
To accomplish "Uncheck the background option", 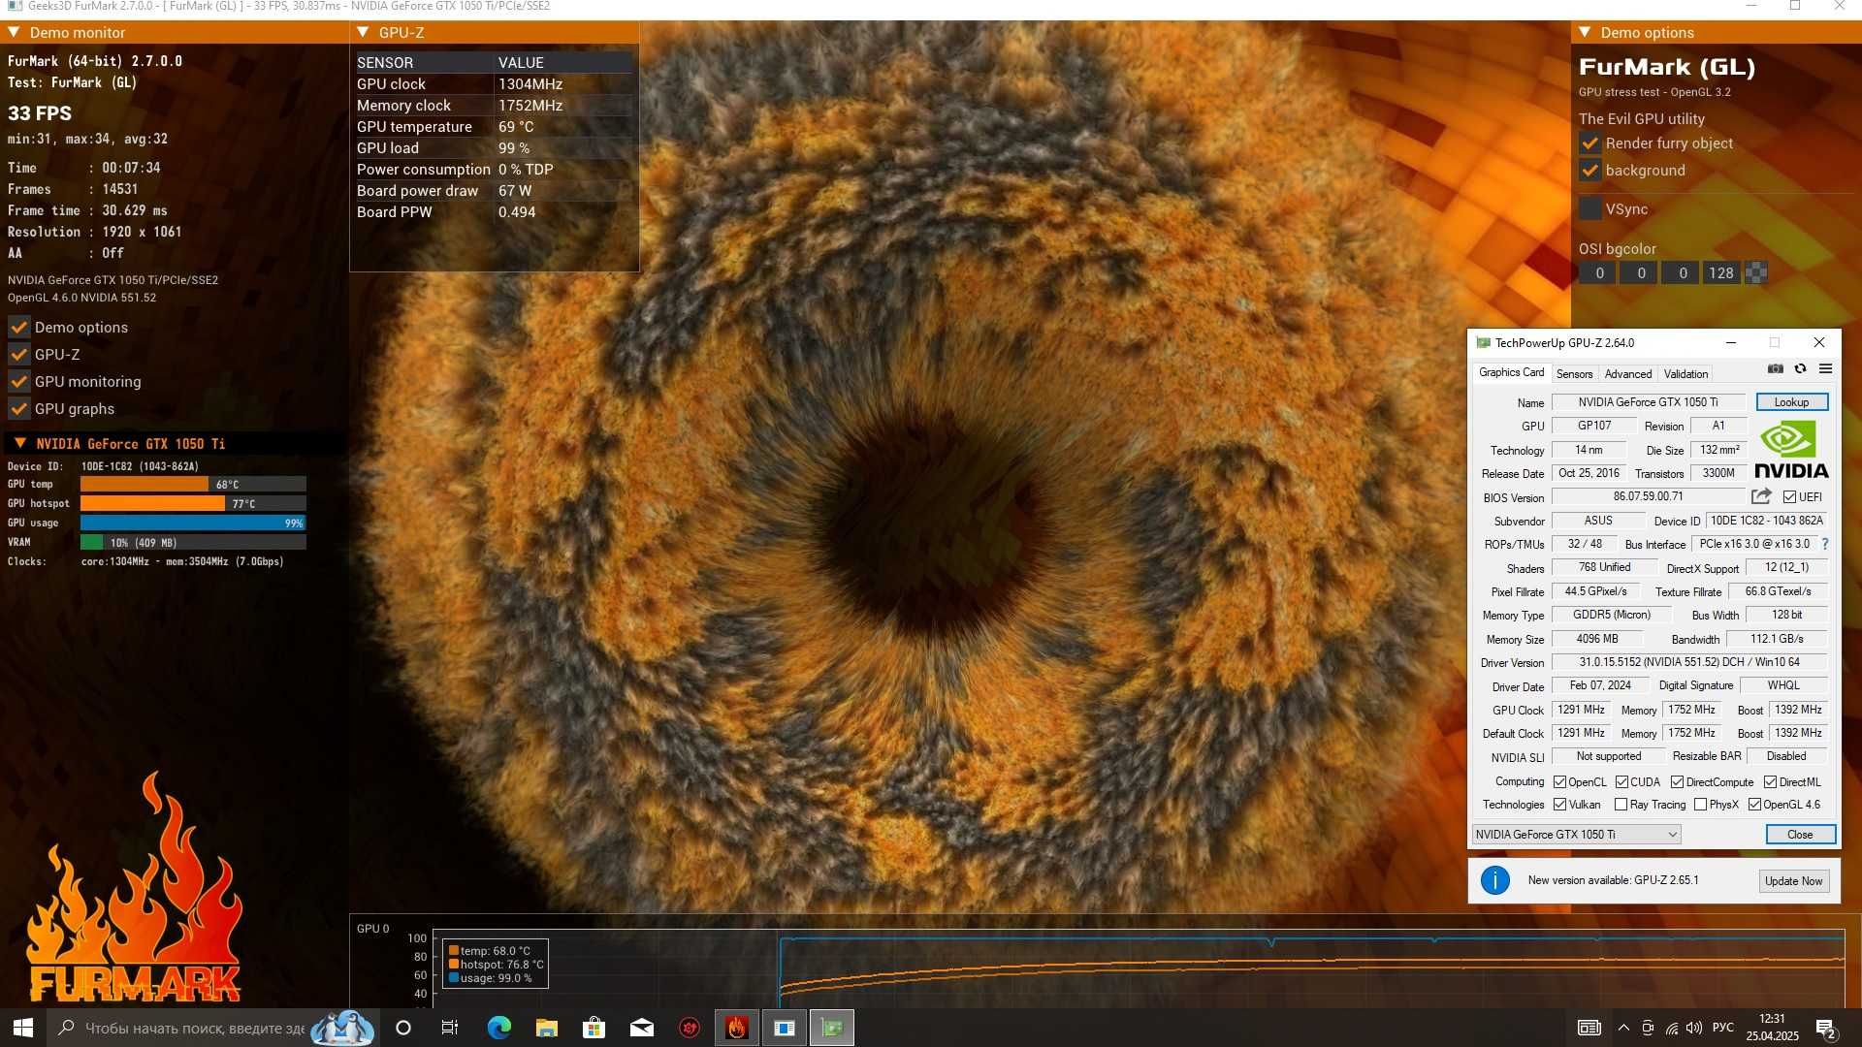I will coord(1589,170).
